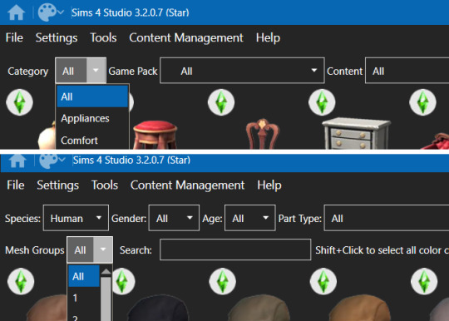This screenshot has width=449, height=321.
Task: Select the black hair thumbnail
Action: (157, 308)
